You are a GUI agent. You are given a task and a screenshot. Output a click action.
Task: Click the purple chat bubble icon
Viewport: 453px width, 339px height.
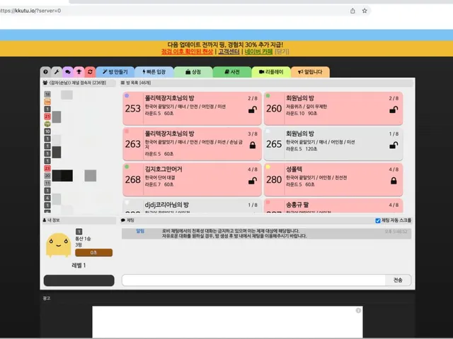point(68,72)
